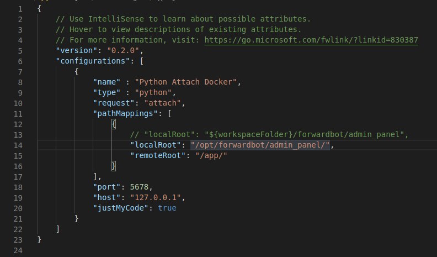Click the "pathMappings" key
Viewport: 437px width, 257px height.
click(126, 113)
